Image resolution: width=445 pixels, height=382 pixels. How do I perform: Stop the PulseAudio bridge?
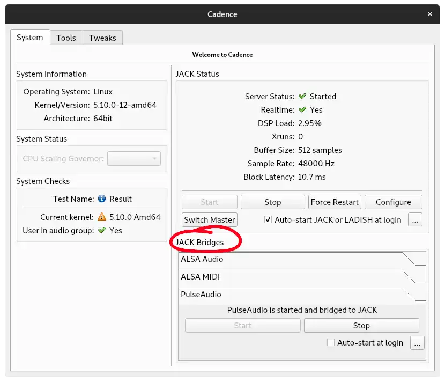[361, 325]
